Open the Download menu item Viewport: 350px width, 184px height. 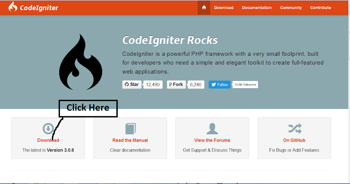pyautogui.click(x=224, y=8)
